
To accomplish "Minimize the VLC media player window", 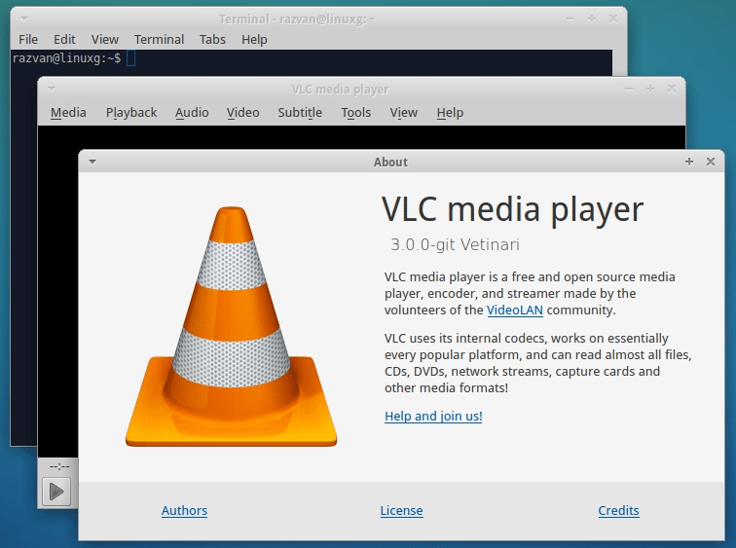I will click(x=629, y=89).
